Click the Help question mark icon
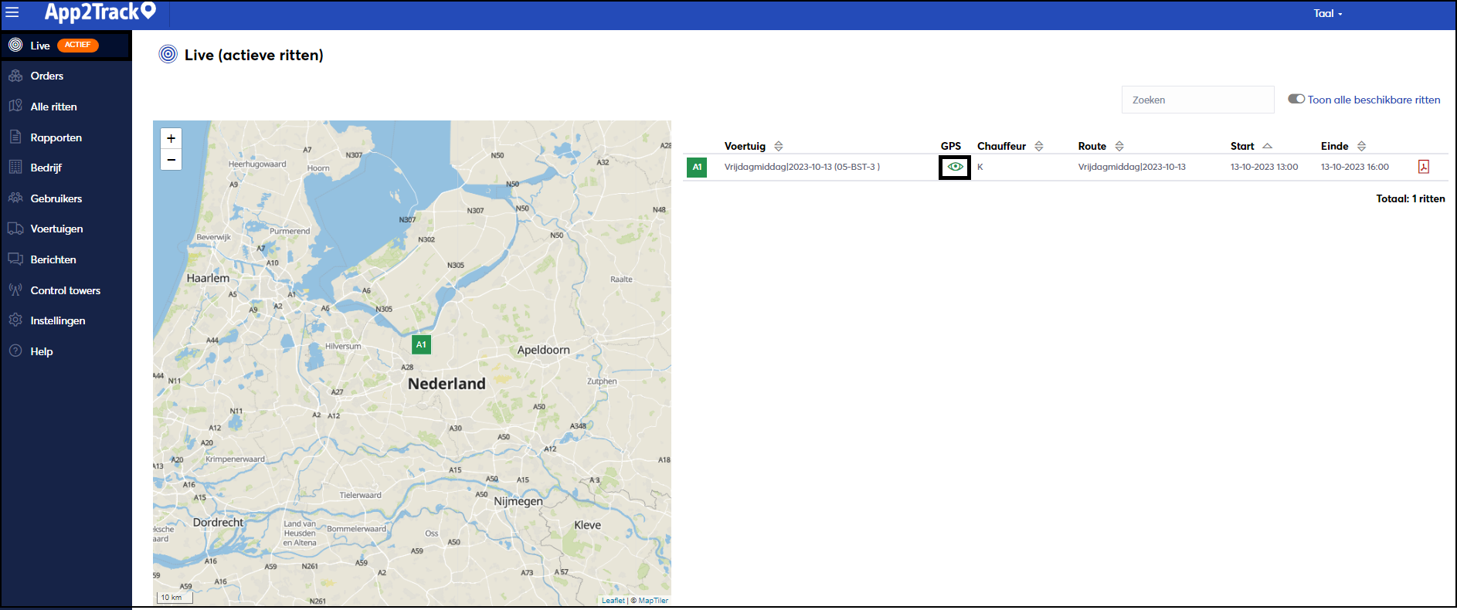Screen dimensions: 1457x610 click(x=15, y=351)
